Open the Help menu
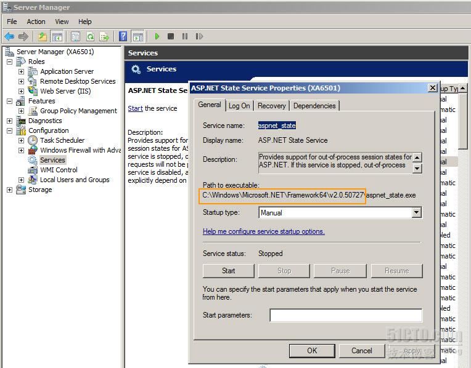Screen dimensions: 471x368 point(85,22)
